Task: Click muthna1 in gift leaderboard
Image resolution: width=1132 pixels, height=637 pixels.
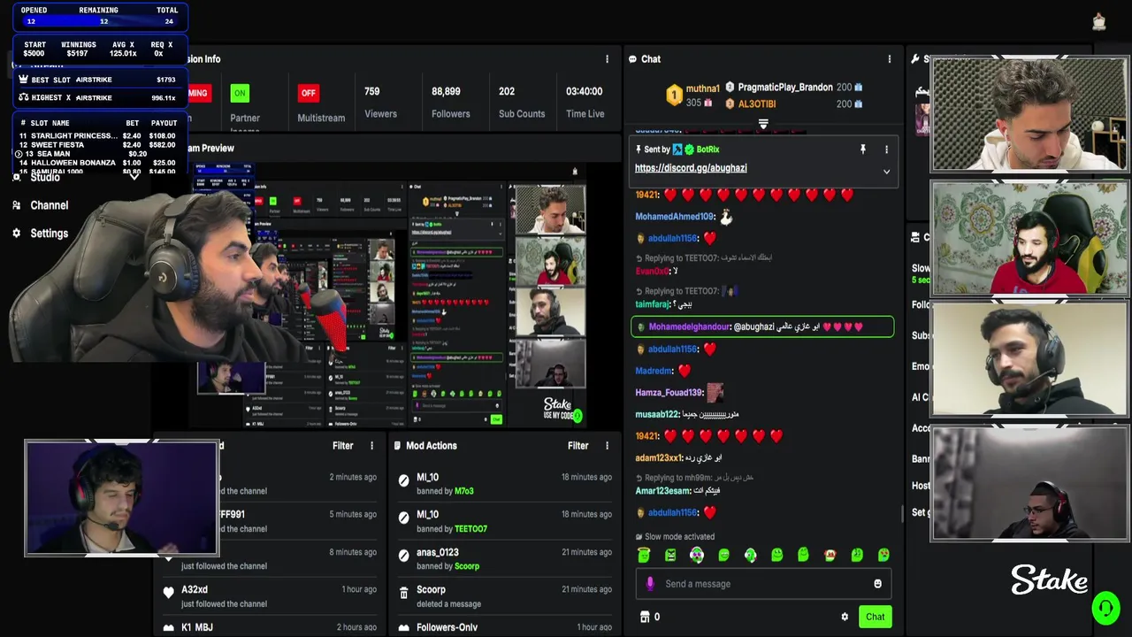Action: click(x=702, y=88)
